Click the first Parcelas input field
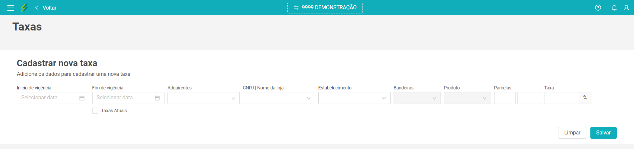The width and height of the screenshot is (634, 149). [505, 98]
